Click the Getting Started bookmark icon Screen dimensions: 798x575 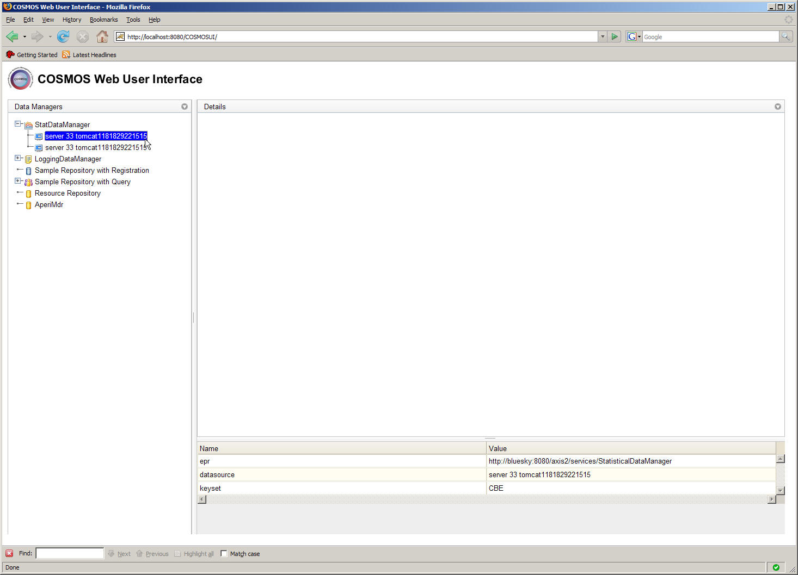coord(10,54)
